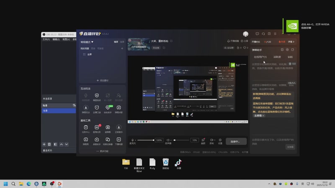The height and width of the screenshot is (188, 335).
Task: Click 更多功能 more functions link
Action: (102, 151)
